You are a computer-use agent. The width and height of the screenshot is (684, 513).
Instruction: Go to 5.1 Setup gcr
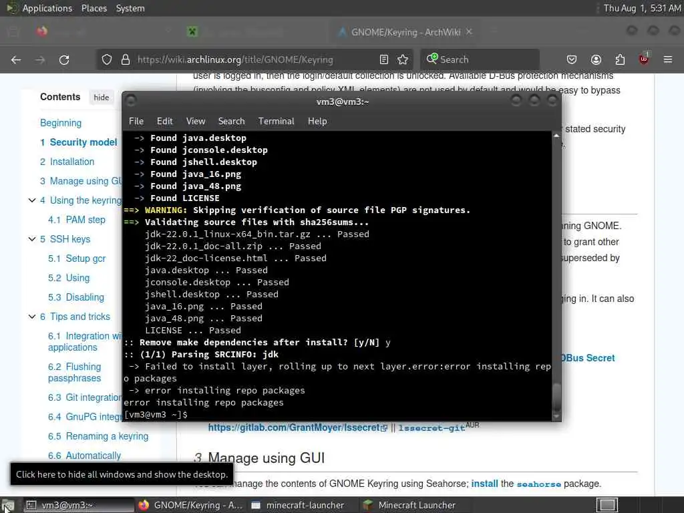pos(77,259)
